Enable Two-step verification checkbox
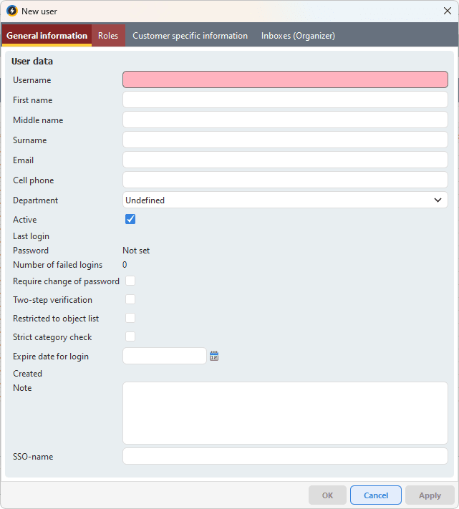Image resolution: width=459 pixels, height=509 pixels. click(x=130, y=299)
